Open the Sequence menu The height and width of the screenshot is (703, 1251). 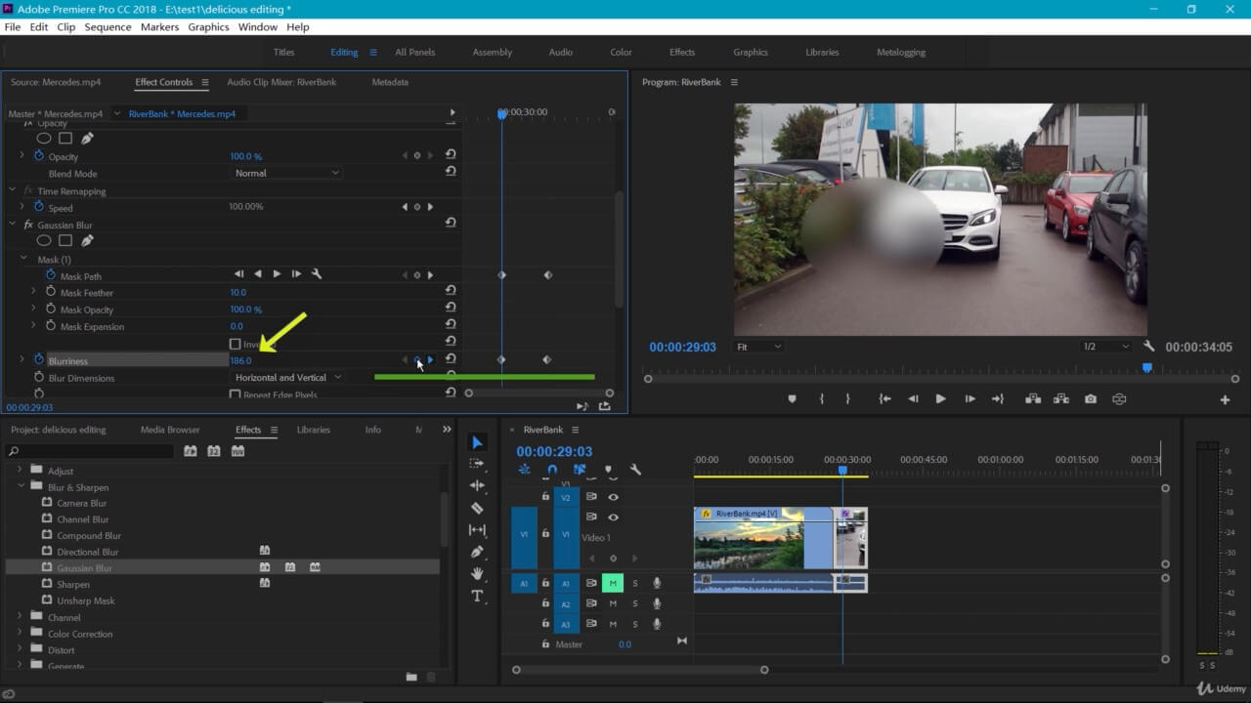click(108, 27)
